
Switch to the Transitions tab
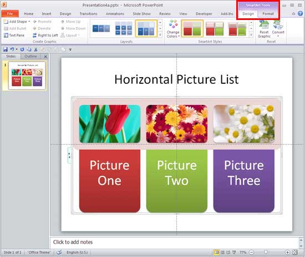(x=88, y=14)
